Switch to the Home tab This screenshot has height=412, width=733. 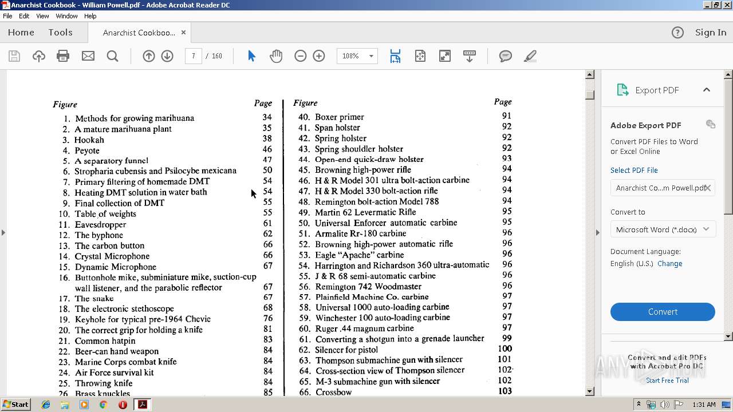(21, 33)
